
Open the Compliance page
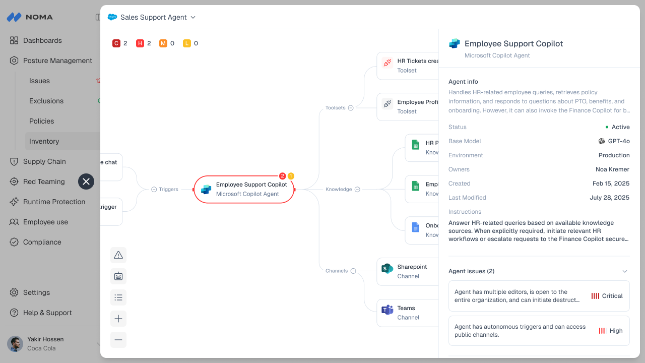(x=42, y=242)
